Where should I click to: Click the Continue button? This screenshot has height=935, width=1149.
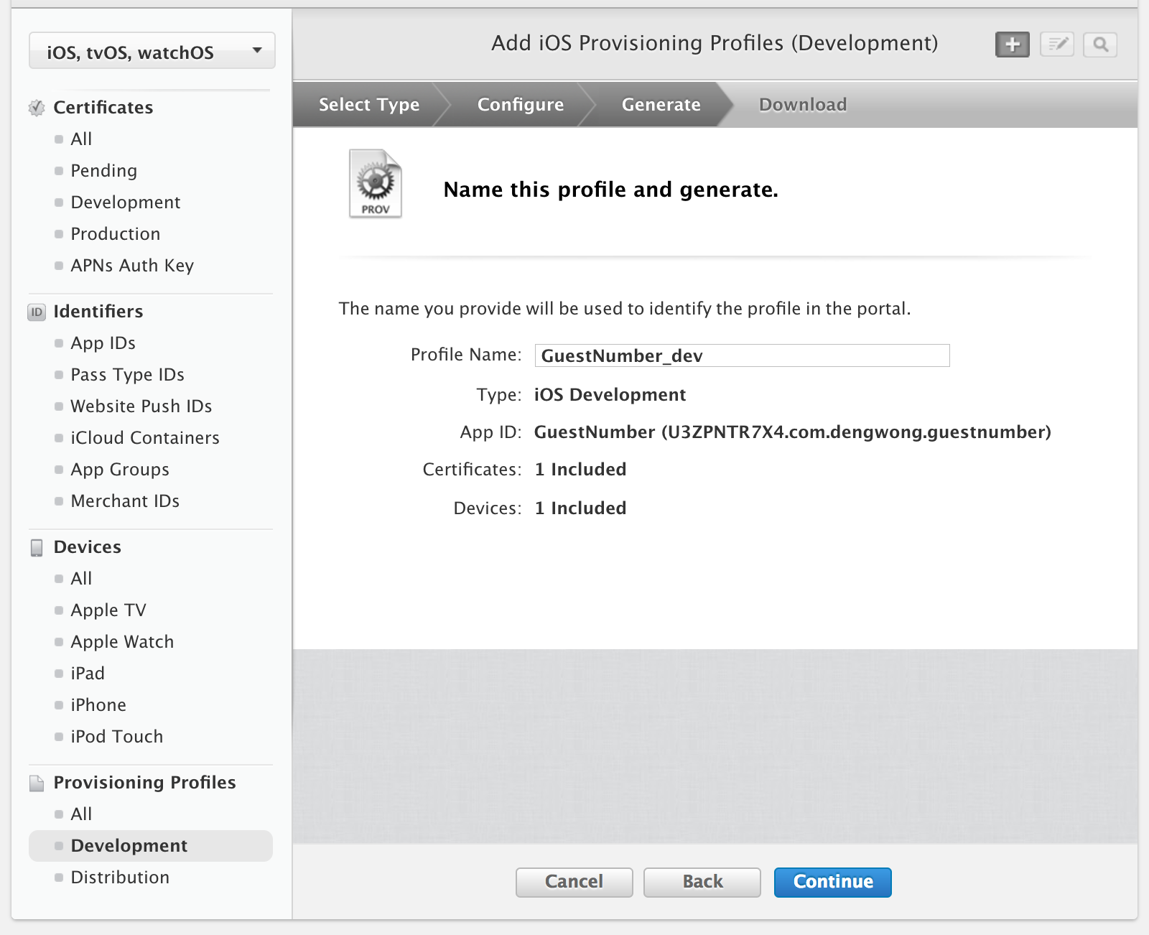click(x=832, y=882)
